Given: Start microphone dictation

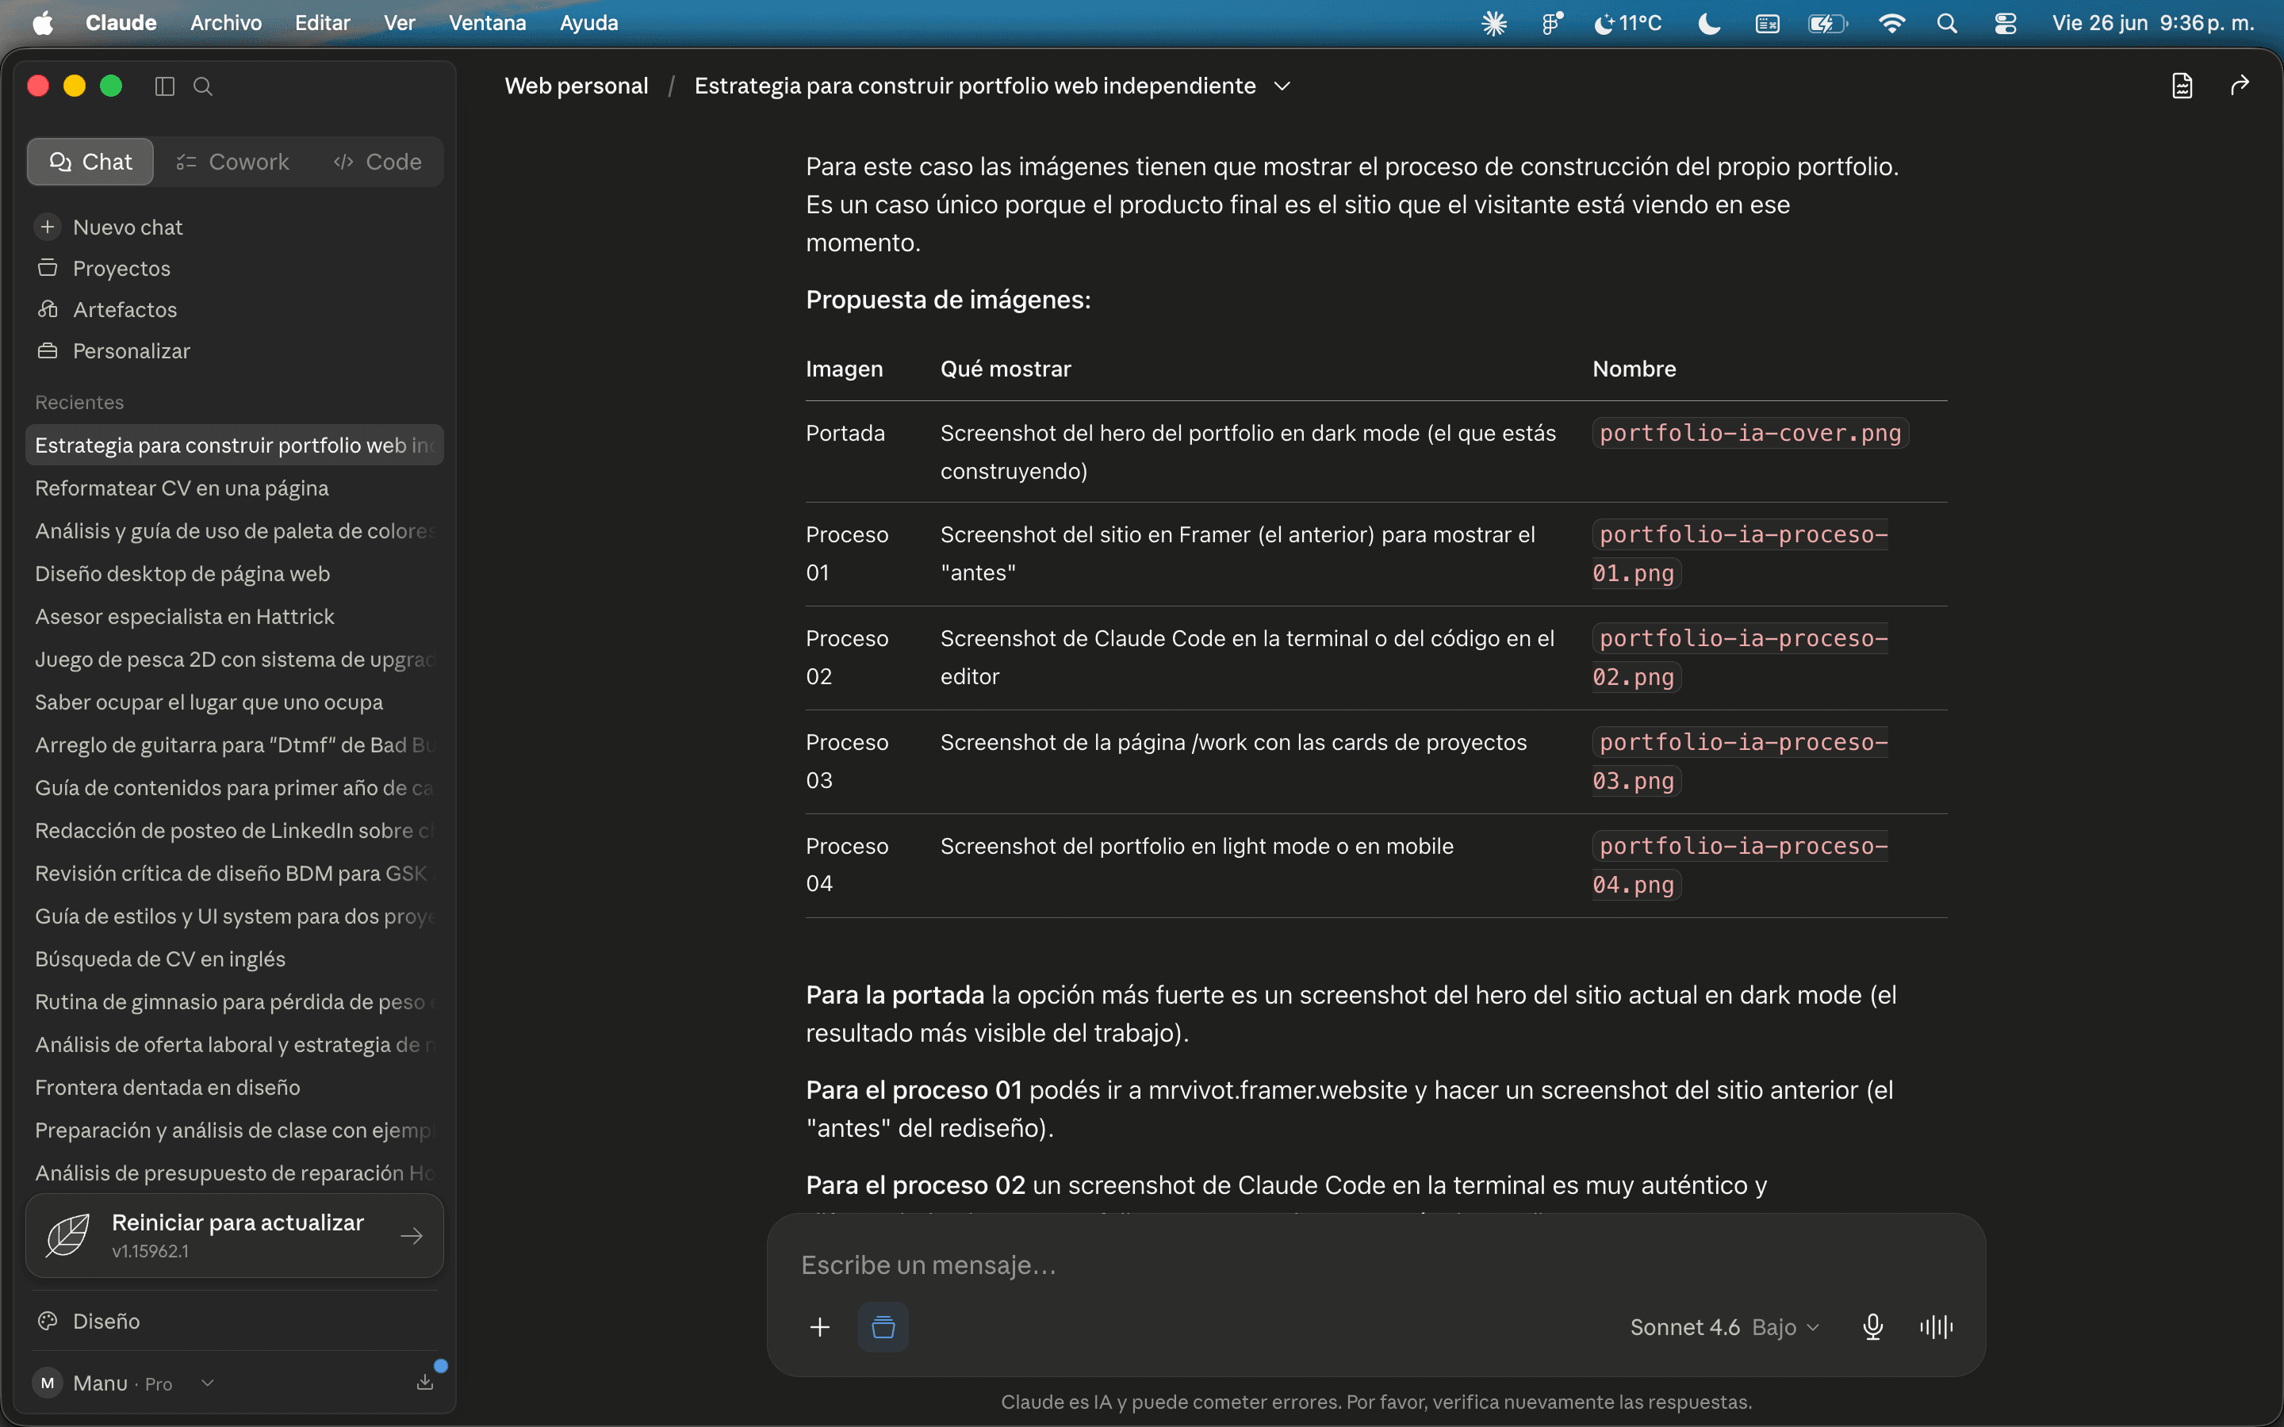Looking at the screenshot, I should pyautogui.click(x=1872, y=1327).
